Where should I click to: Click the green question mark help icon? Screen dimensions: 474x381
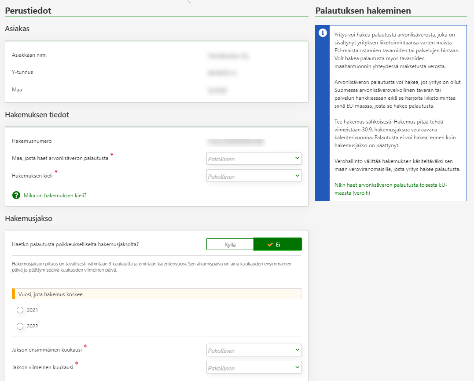[x=16, y=196]
